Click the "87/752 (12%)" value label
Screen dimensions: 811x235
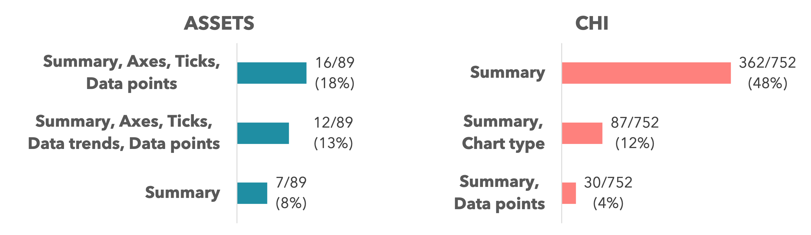pos(635,133)
